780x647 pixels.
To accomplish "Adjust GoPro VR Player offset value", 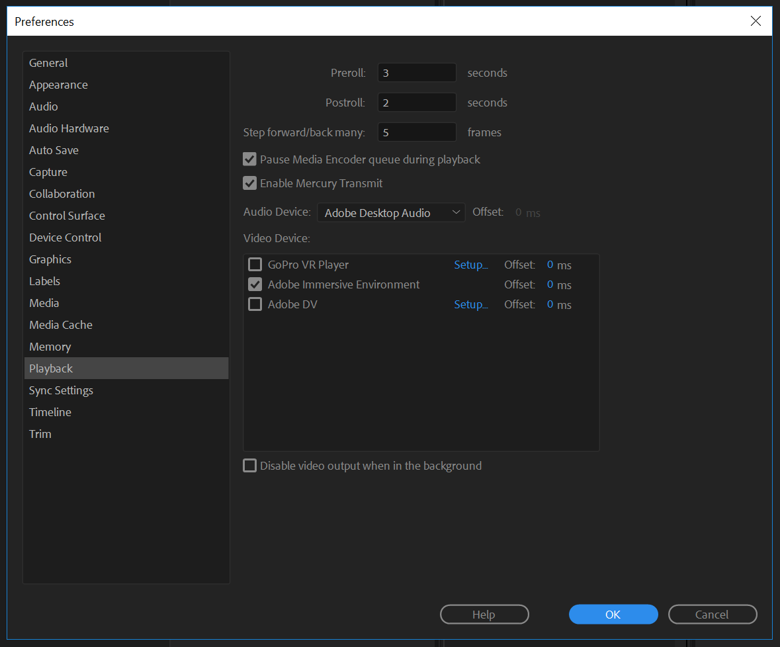I will tap(550, 265).
